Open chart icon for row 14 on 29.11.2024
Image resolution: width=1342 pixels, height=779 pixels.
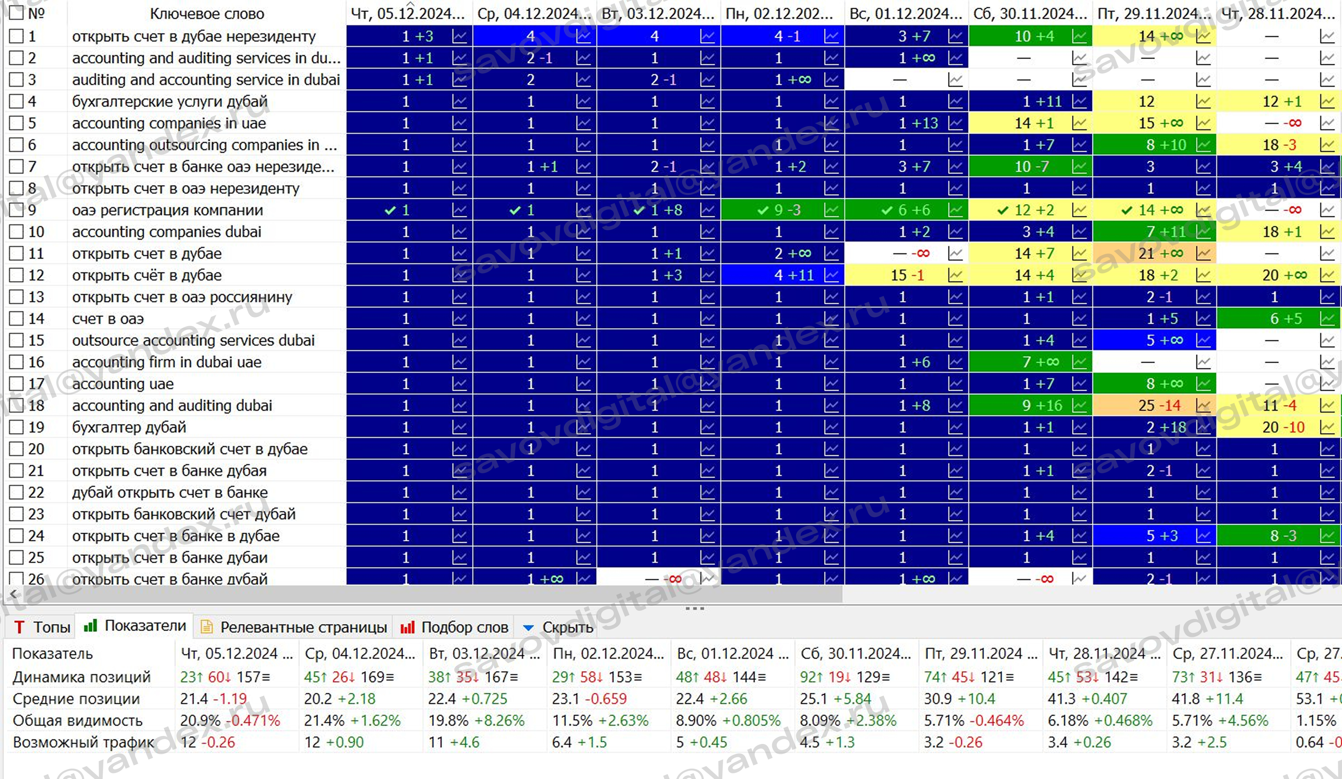pos(1204,319)
